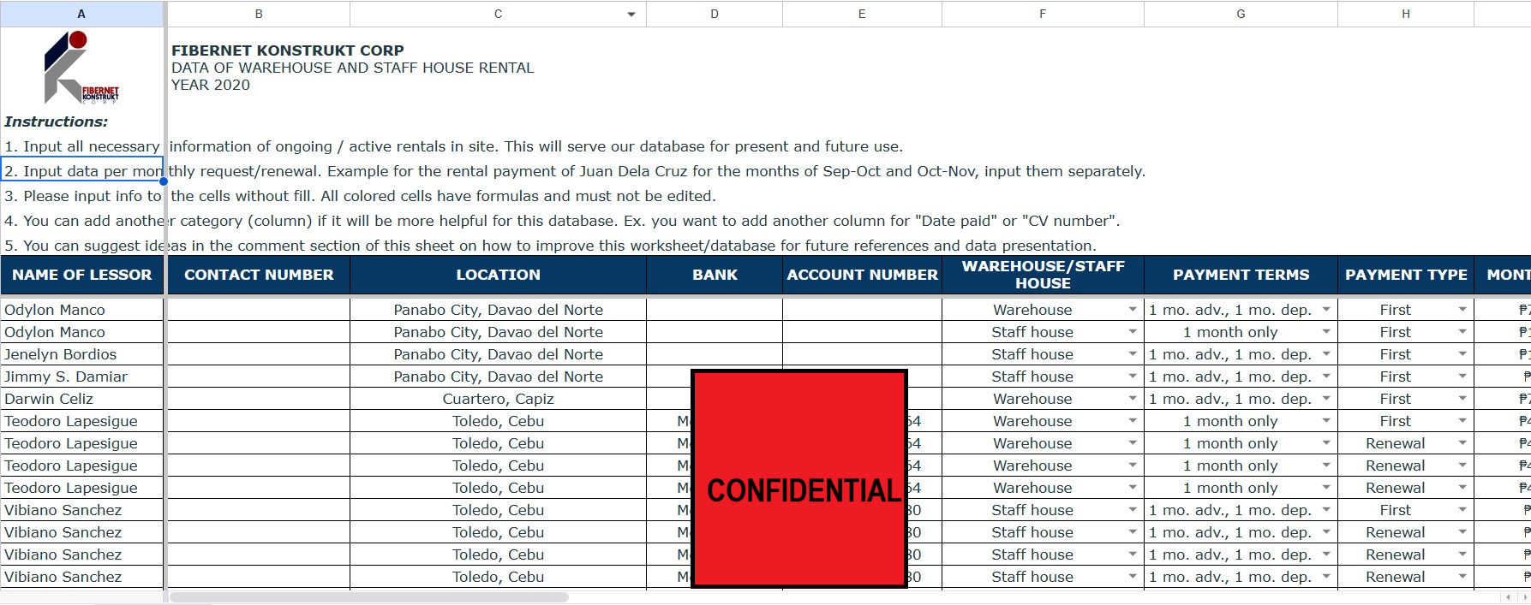Click the Fibernet Konstrukt logo image
This screenshot has width=1531, height=605.
(x=81, y=68)
